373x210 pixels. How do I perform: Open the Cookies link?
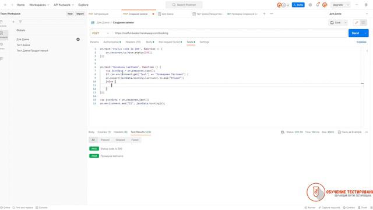[361, 42]
